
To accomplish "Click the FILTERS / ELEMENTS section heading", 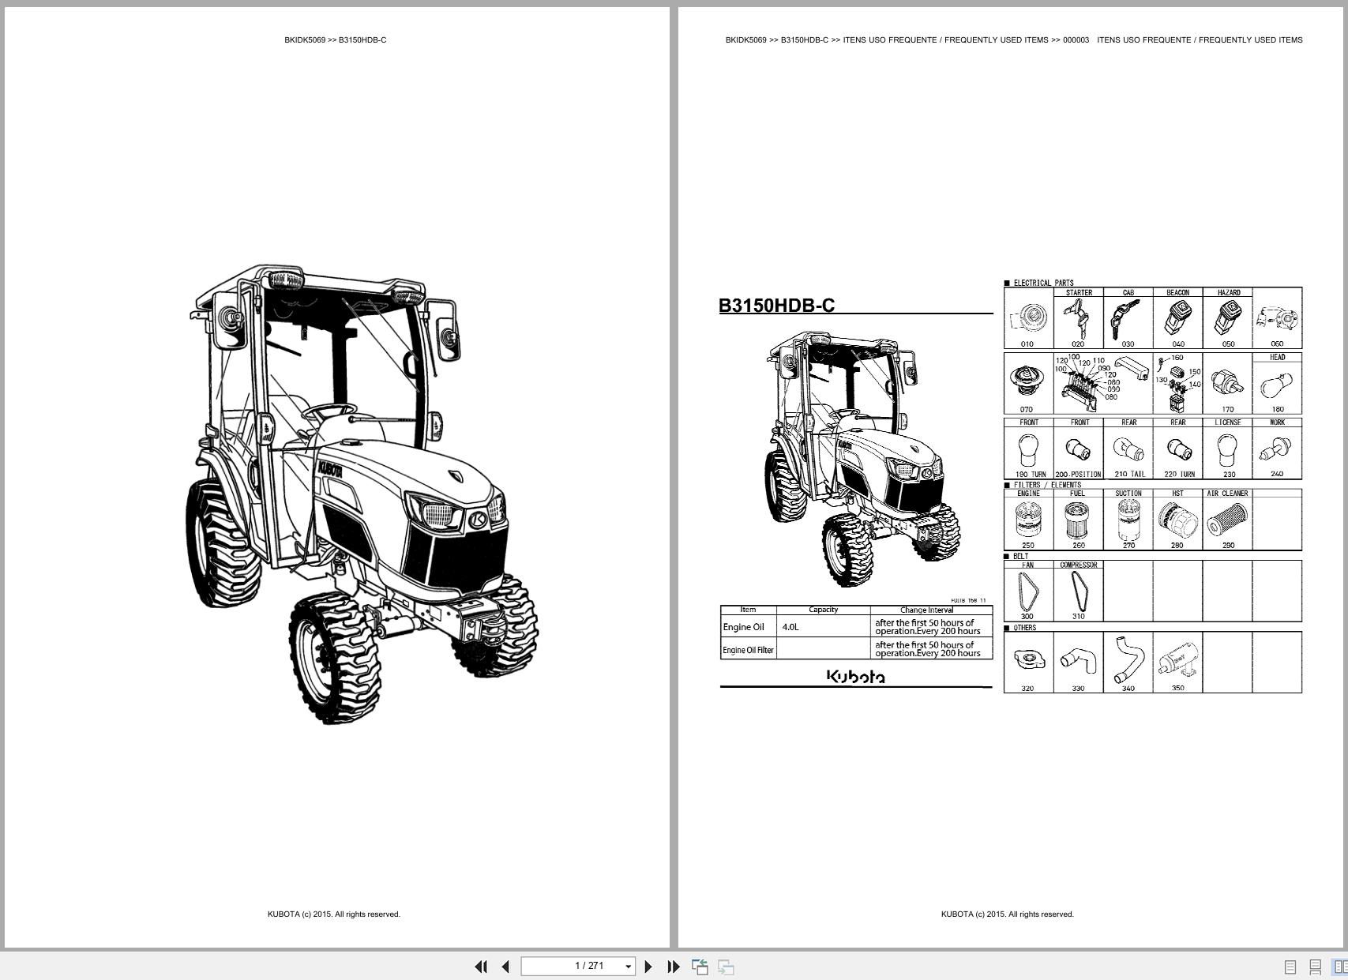I will tap(1047, 485).
